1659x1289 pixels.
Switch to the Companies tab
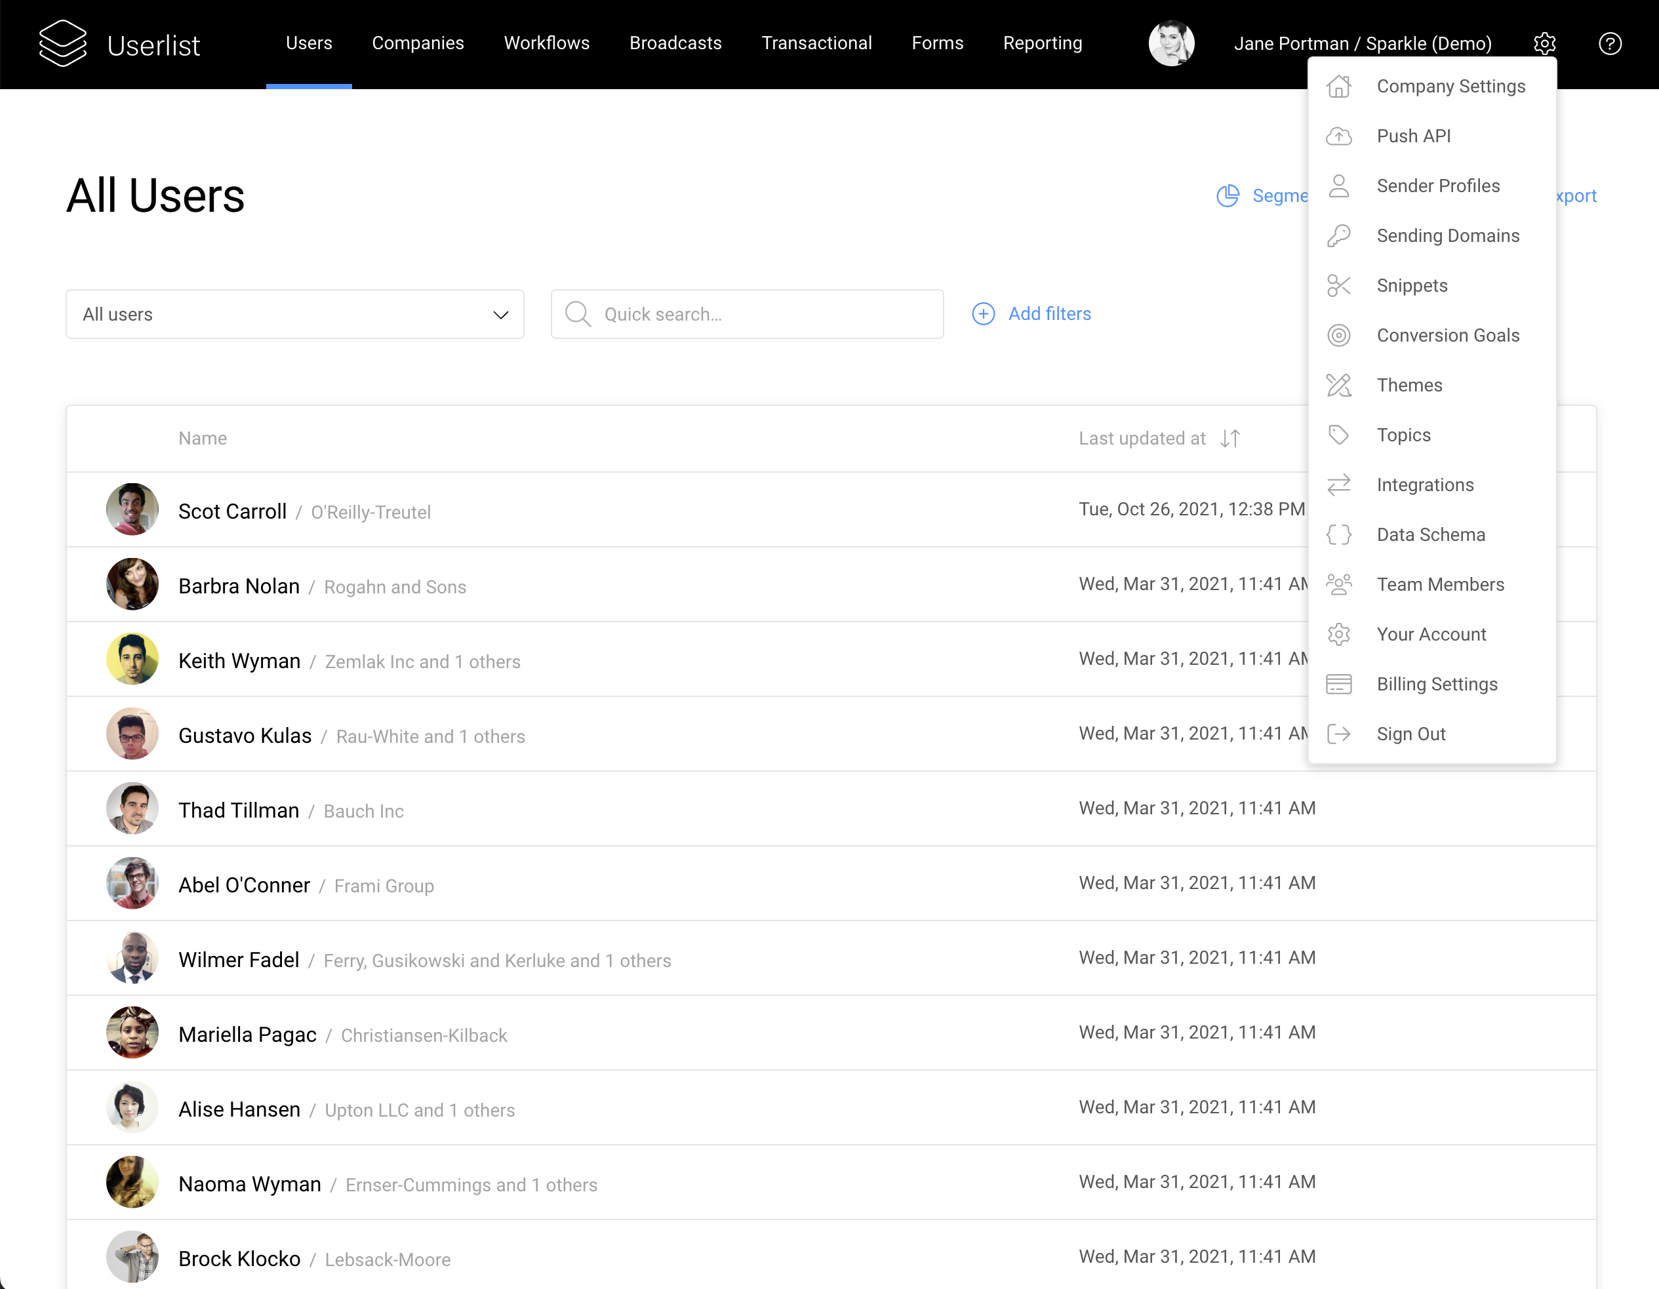[x=418, y=43]
